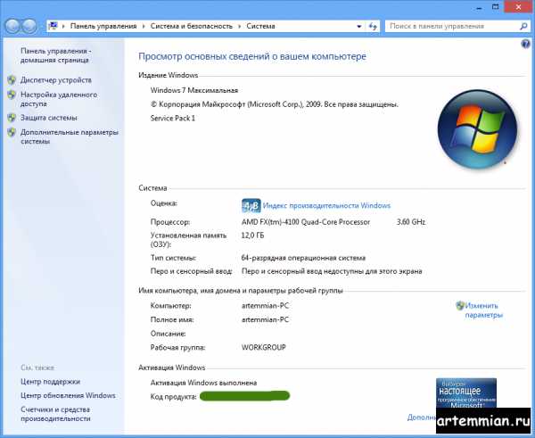Click artemmian-PC next to Компьютер

[265, 306]
